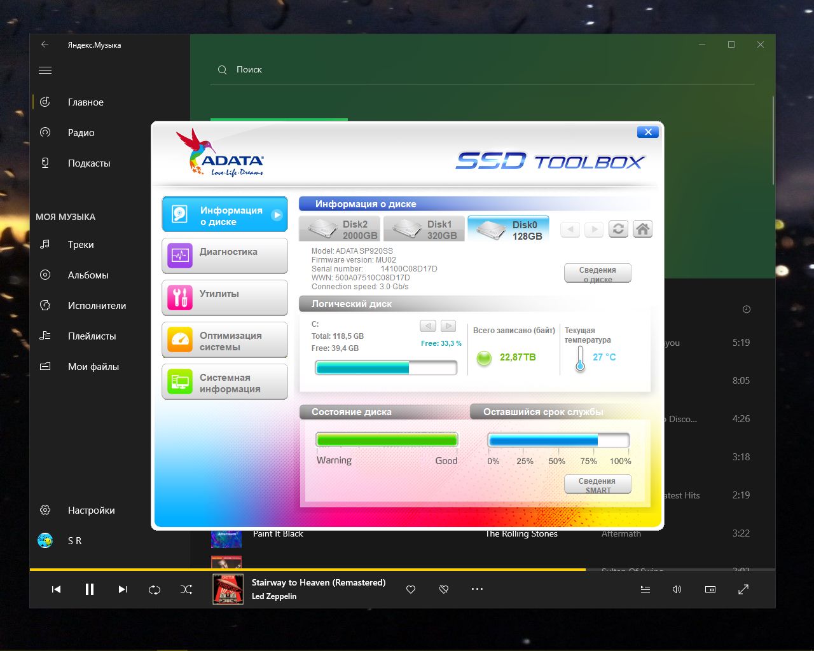Toggle repeat mode in the player
The height and width of the screenshot is (651, 814).
tap(155, 589)
